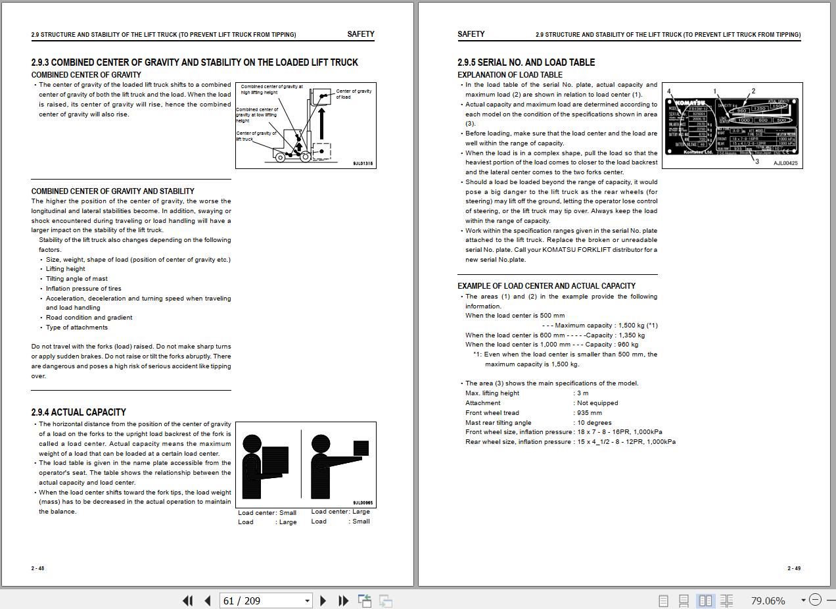Click the 'Road condition and gradient' bullet
This screenshot has height=609, width=836.
tap(89, 318)
